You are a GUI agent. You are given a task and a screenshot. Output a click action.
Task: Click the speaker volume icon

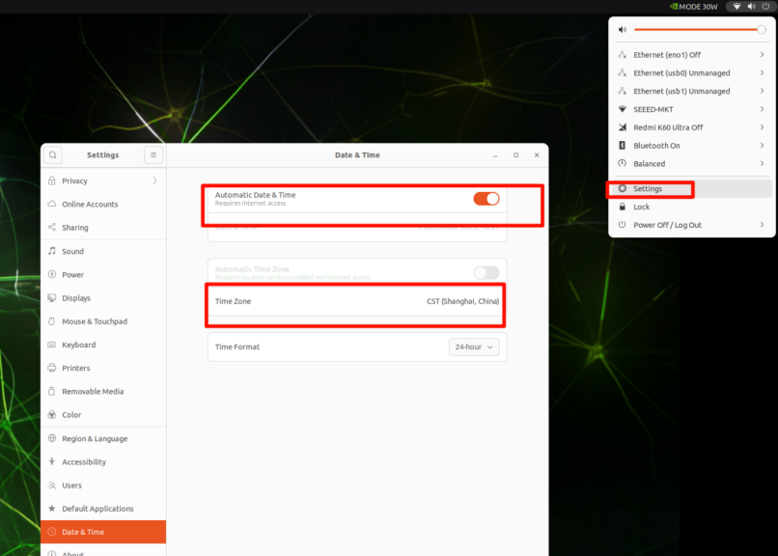(x=623, y=30)
